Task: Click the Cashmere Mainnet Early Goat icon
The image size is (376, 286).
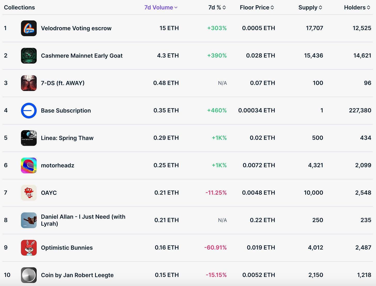Action: click(29, 56)
